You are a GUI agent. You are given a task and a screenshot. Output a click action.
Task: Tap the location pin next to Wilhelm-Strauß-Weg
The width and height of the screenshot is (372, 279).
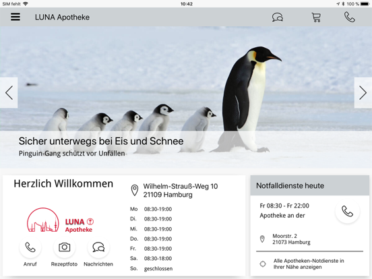135,190
